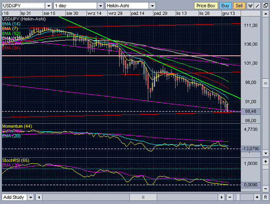
Task: Click the Momentum value -13,0790 marker
Action: pos(251,149)
